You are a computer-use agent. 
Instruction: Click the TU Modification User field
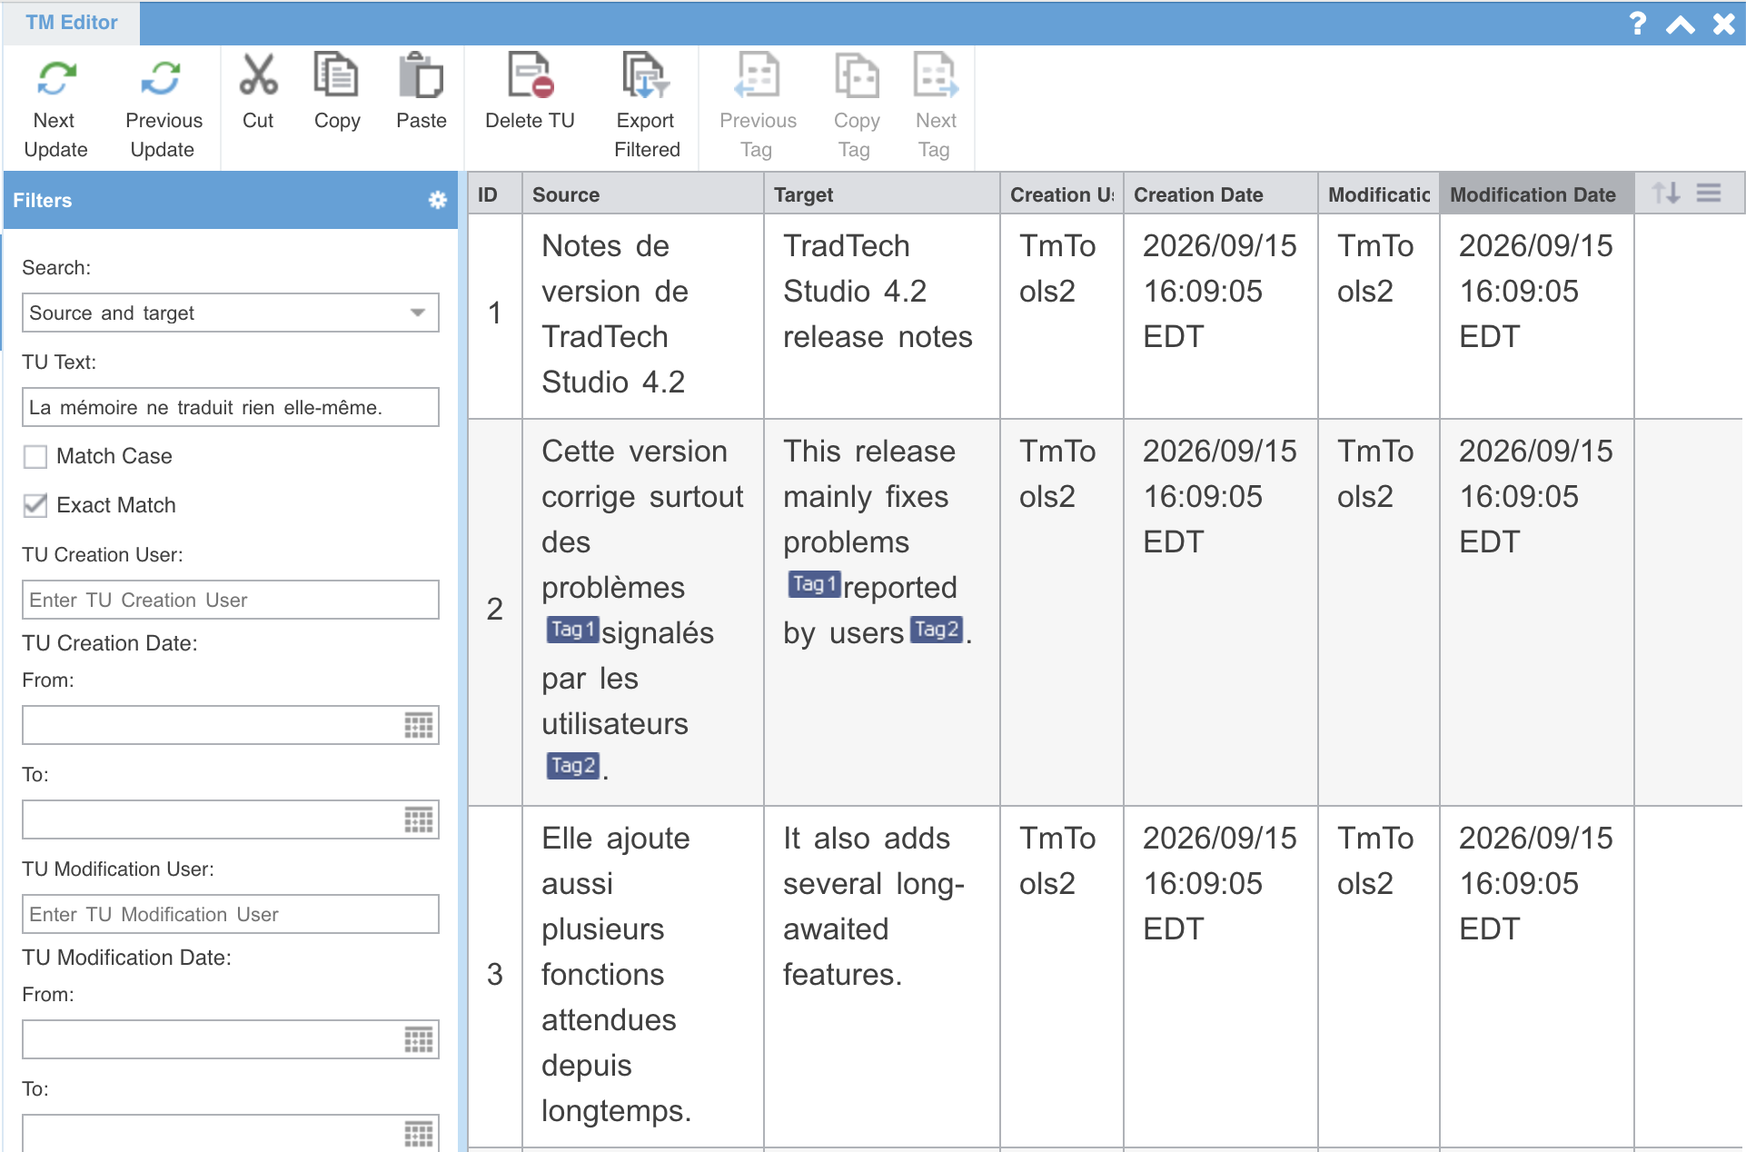(231, 914)
